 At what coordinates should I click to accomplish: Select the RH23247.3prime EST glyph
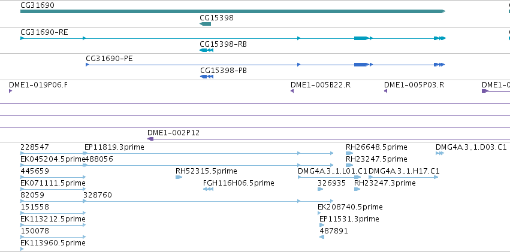(x=357, y=189)
